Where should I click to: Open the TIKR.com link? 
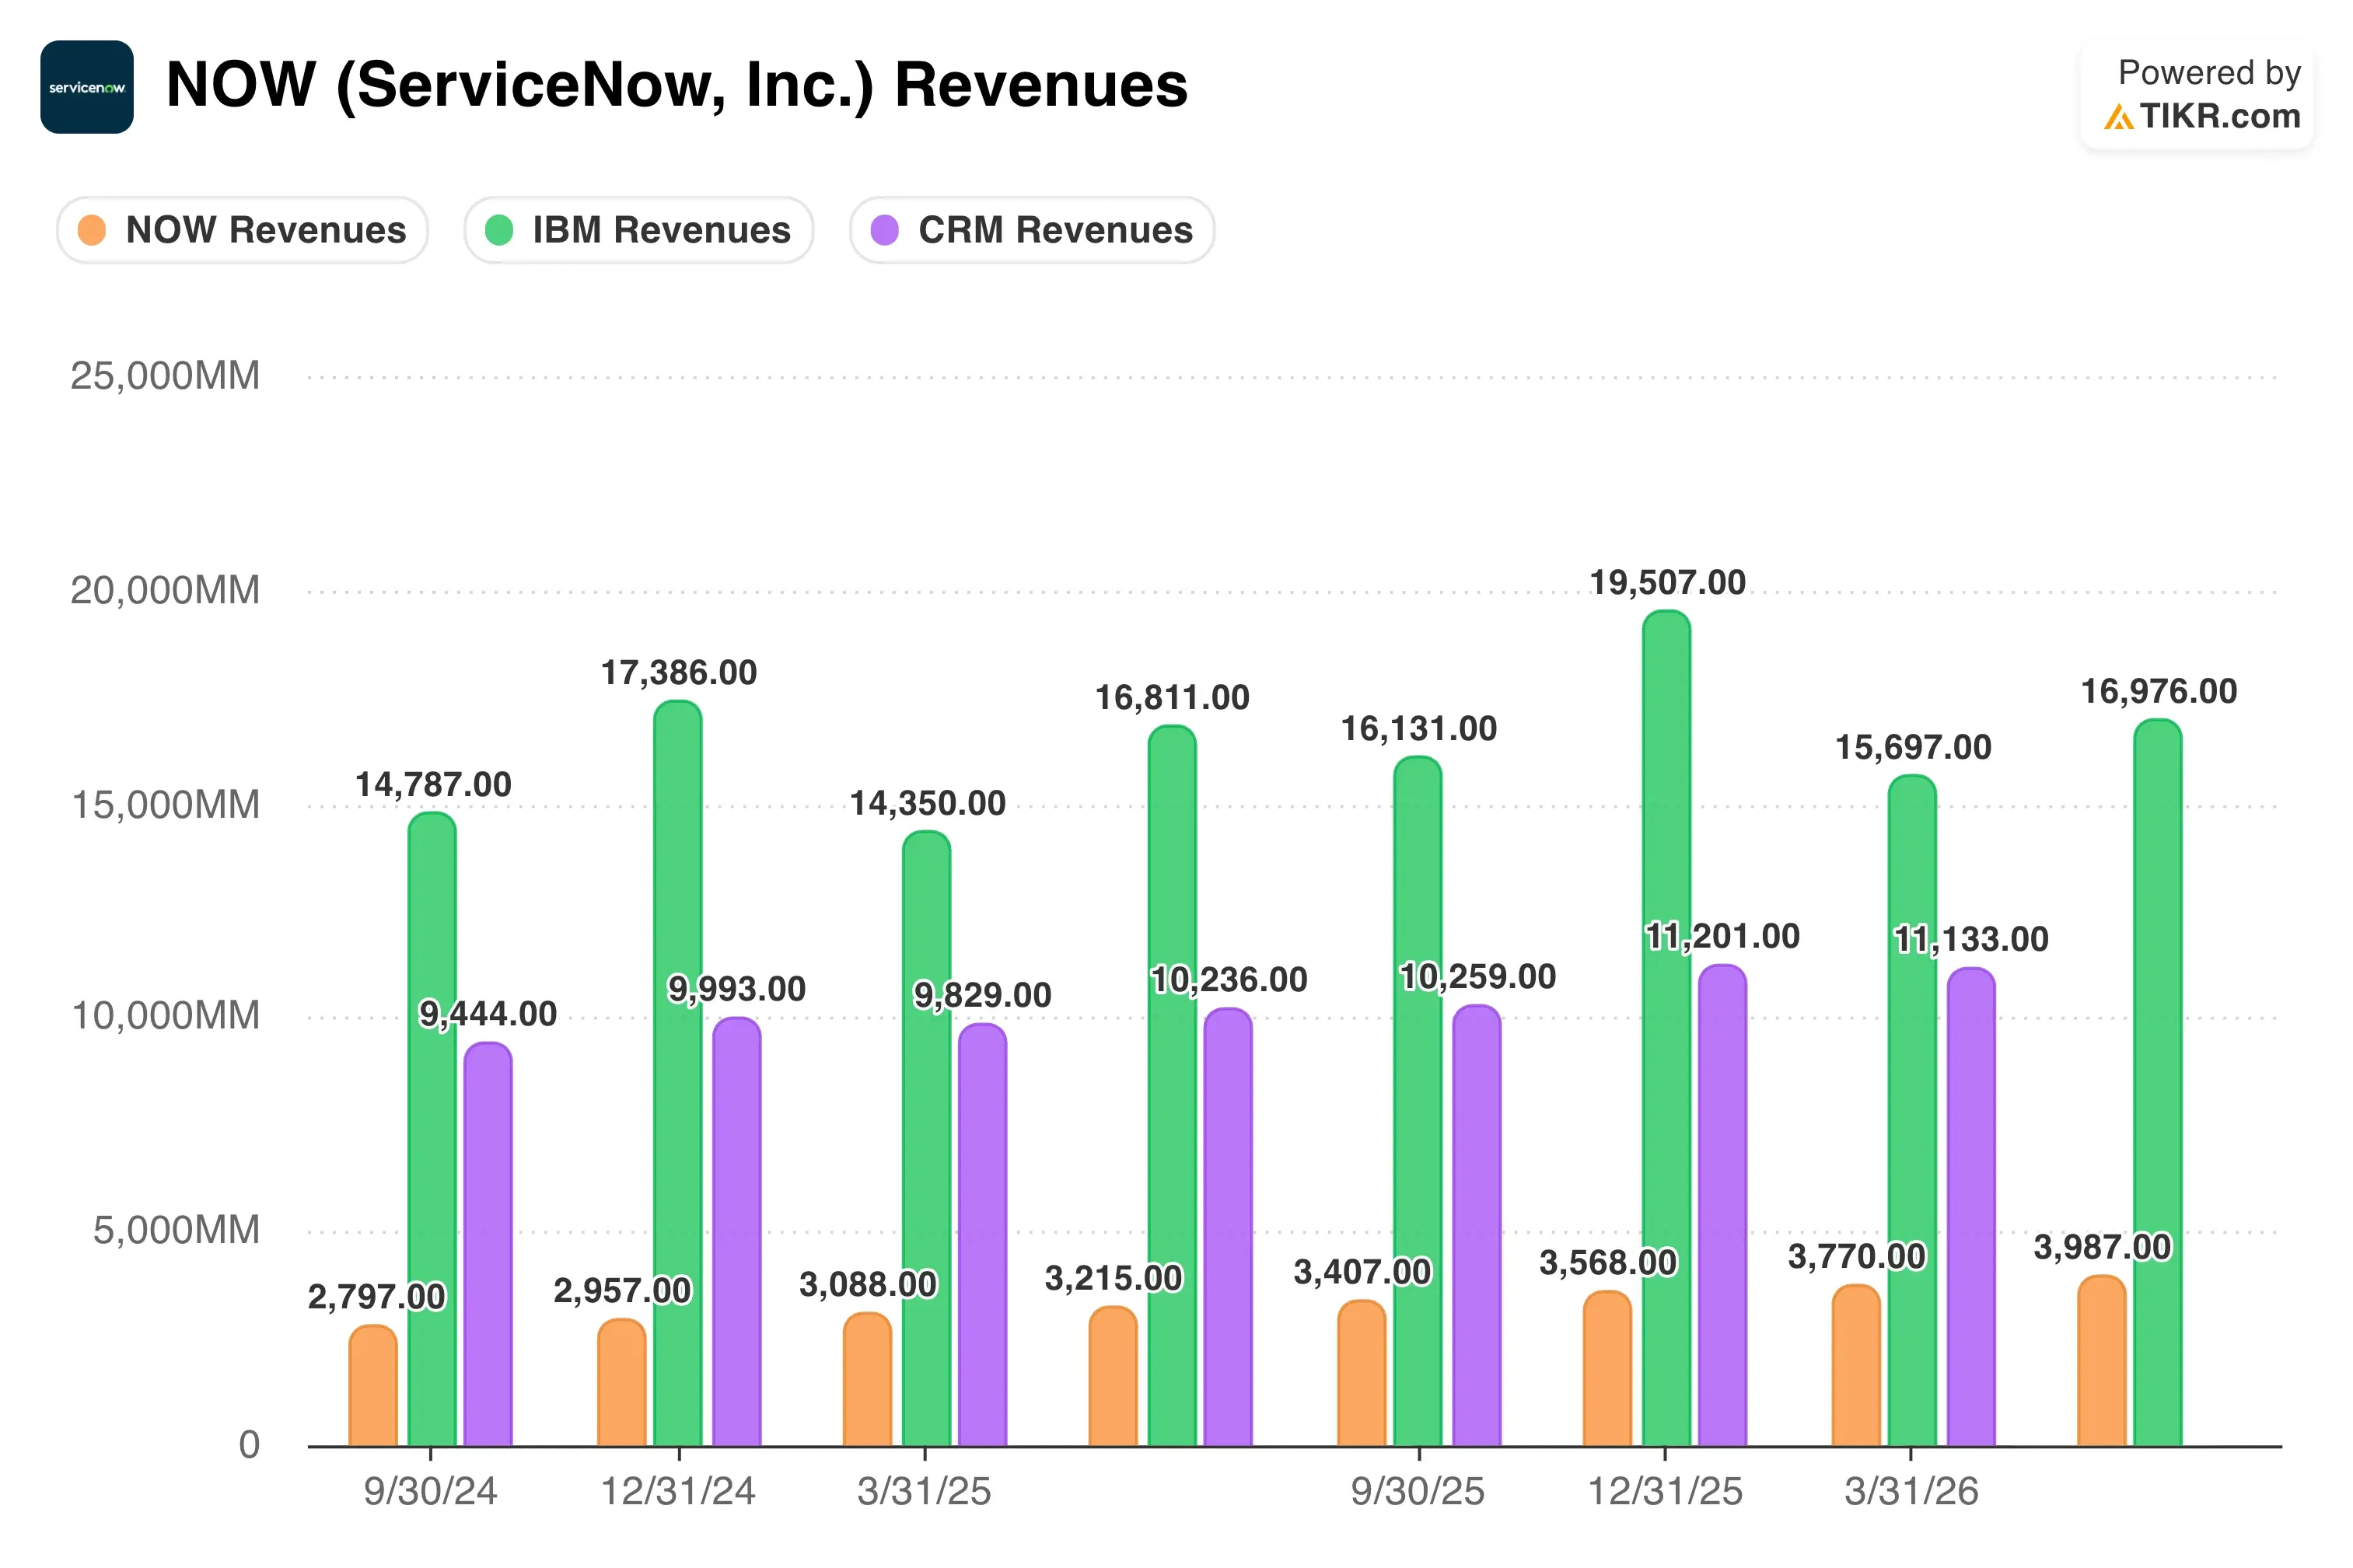2201,116
